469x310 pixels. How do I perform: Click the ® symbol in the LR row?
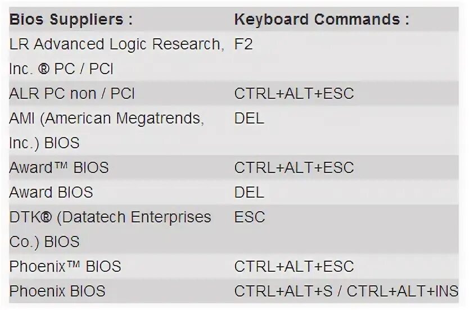coord(43,69)
